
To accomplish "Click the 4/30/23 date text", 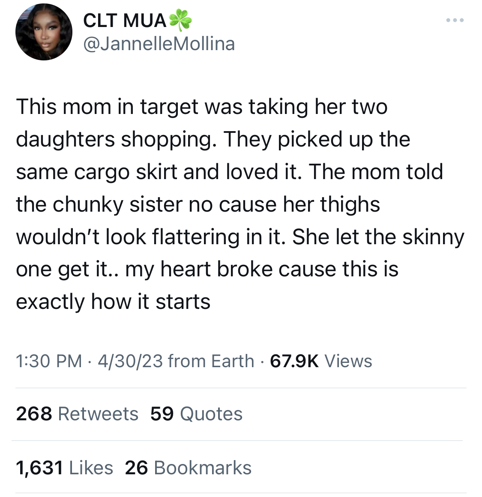I will [130, 361].
